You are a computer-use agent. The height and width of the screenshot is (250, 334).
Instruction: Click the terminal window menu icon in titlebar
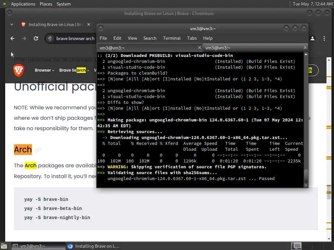coord(101,28)
